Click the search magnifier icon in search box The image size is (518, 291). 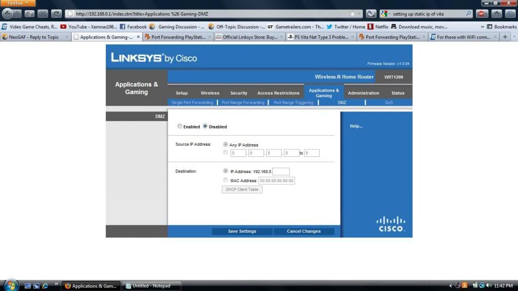pos(468,14)
